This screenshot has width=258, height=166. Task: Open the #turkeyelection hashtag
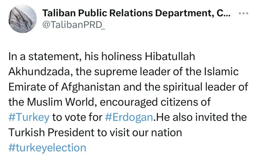[47, 148]
